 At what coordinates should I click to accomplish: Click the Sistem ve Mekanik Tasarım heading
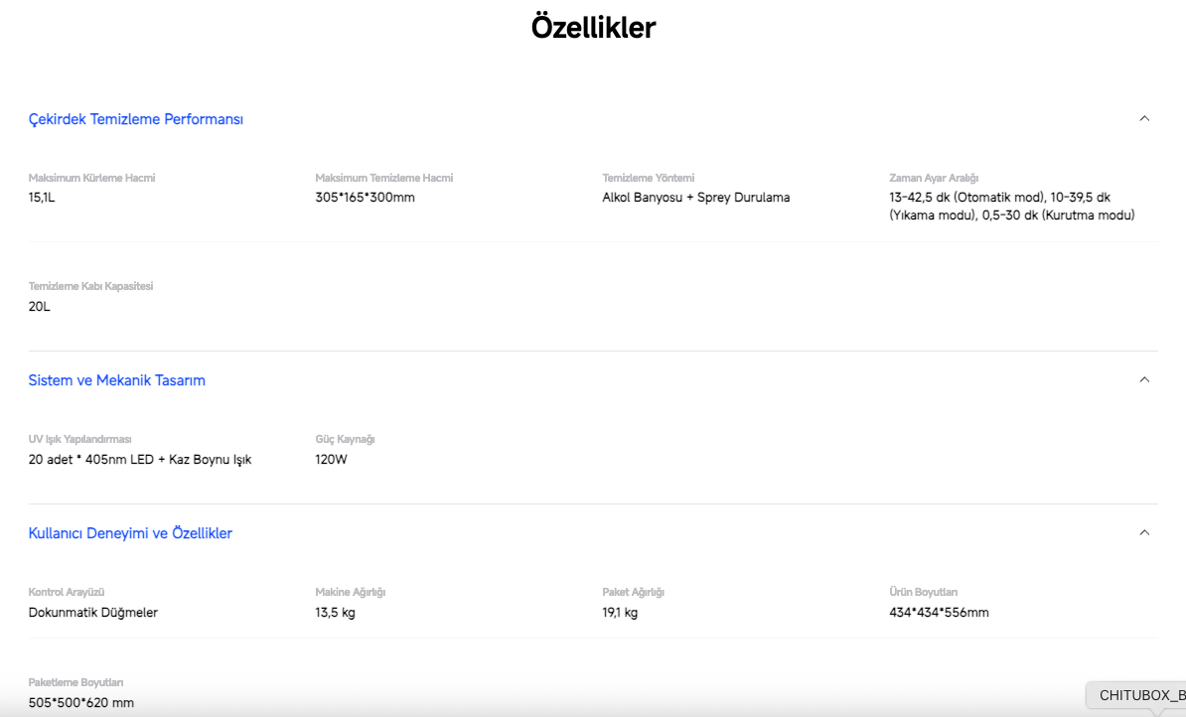click(x=117, y=380)
